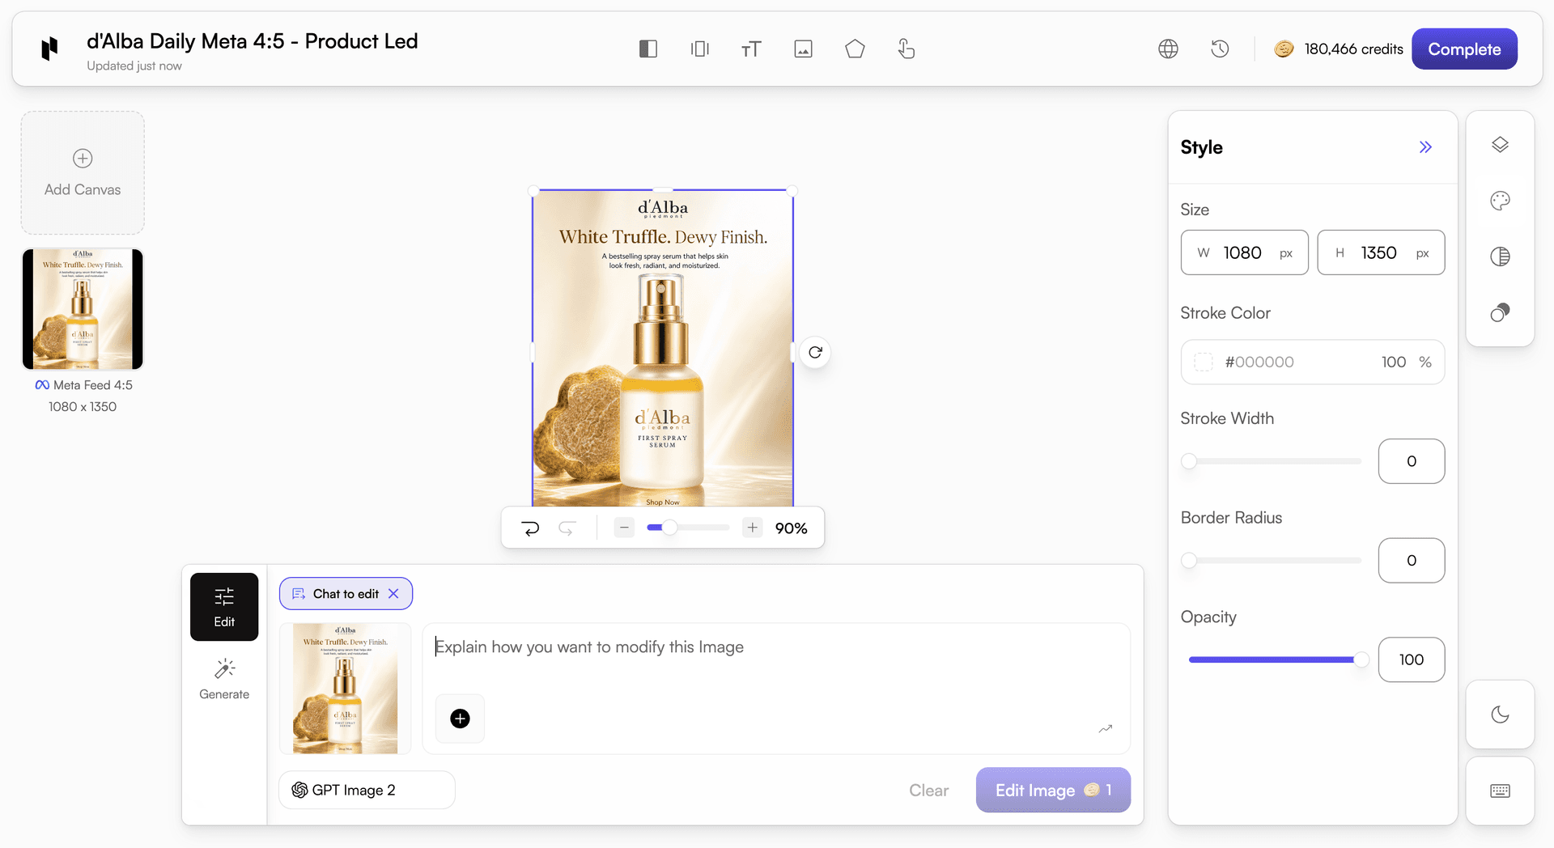This screenshot has height=848, width=1554.
Task: Open the globe language icon
Action: (x=1168, y=49)
